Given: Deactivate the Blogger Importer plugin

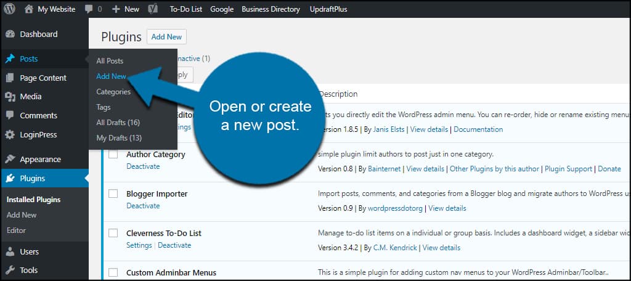Looking at the screenshot, I should coord(143,206).
